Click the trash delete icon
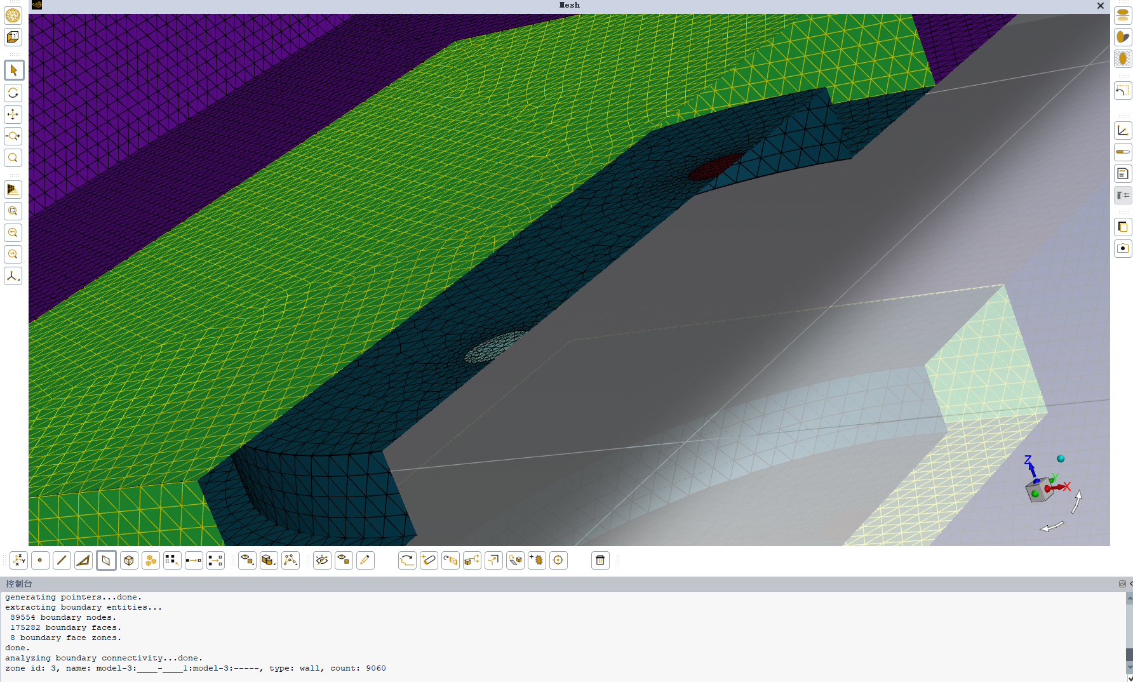The height and width of the screenshot is (682, 1133). [600, 560]
